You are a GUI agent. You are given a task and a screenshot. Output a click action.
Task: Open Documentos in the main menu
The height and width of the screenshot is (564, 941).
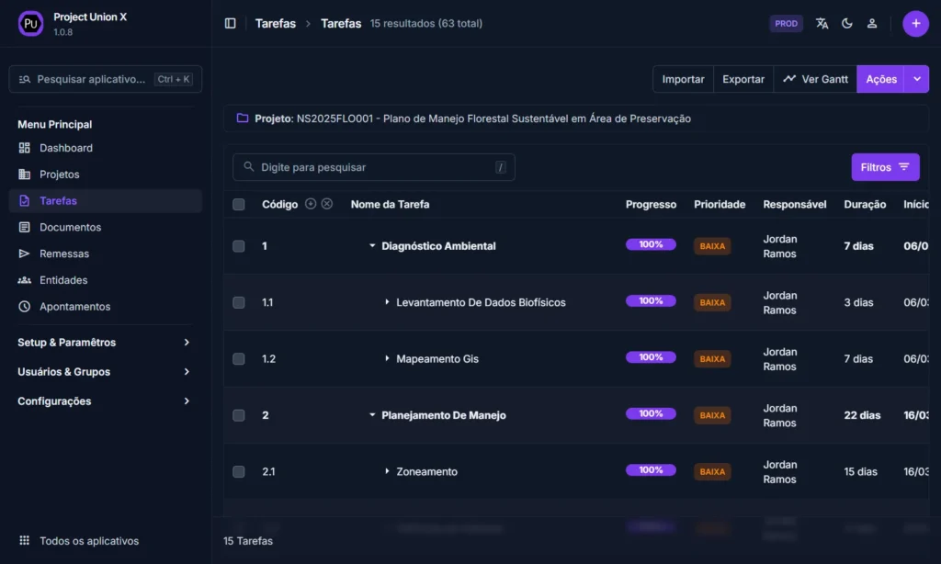70,227
